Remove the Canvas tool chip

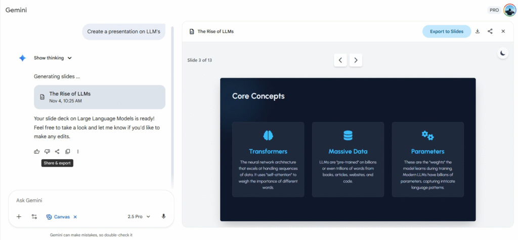tap(75, 217)
